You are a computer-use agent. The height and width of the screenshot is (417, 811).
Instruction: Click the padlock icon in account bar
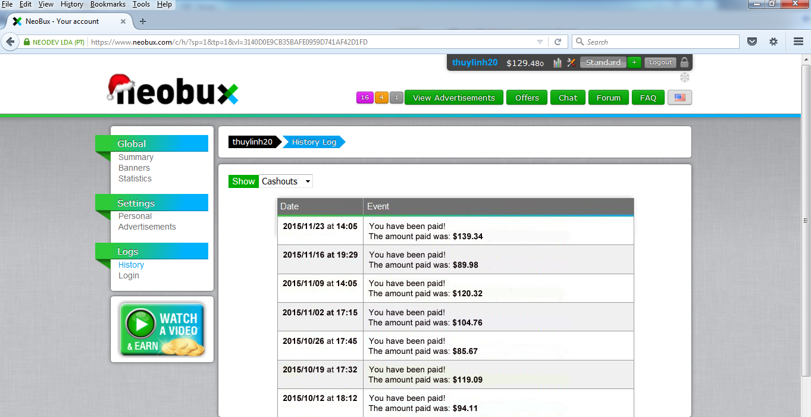coord(684,62)
